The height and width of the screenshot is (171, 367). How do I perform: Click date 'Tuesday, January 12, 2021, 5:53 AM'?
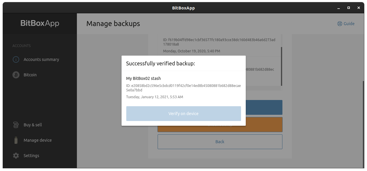coord(155,97)
